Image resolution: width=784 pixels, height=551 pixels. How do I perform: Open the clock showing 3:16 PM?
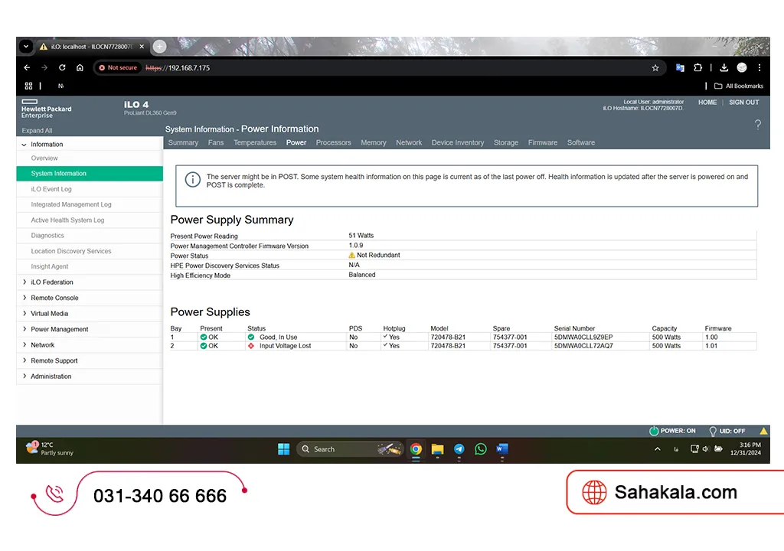(x=746, y=448)
